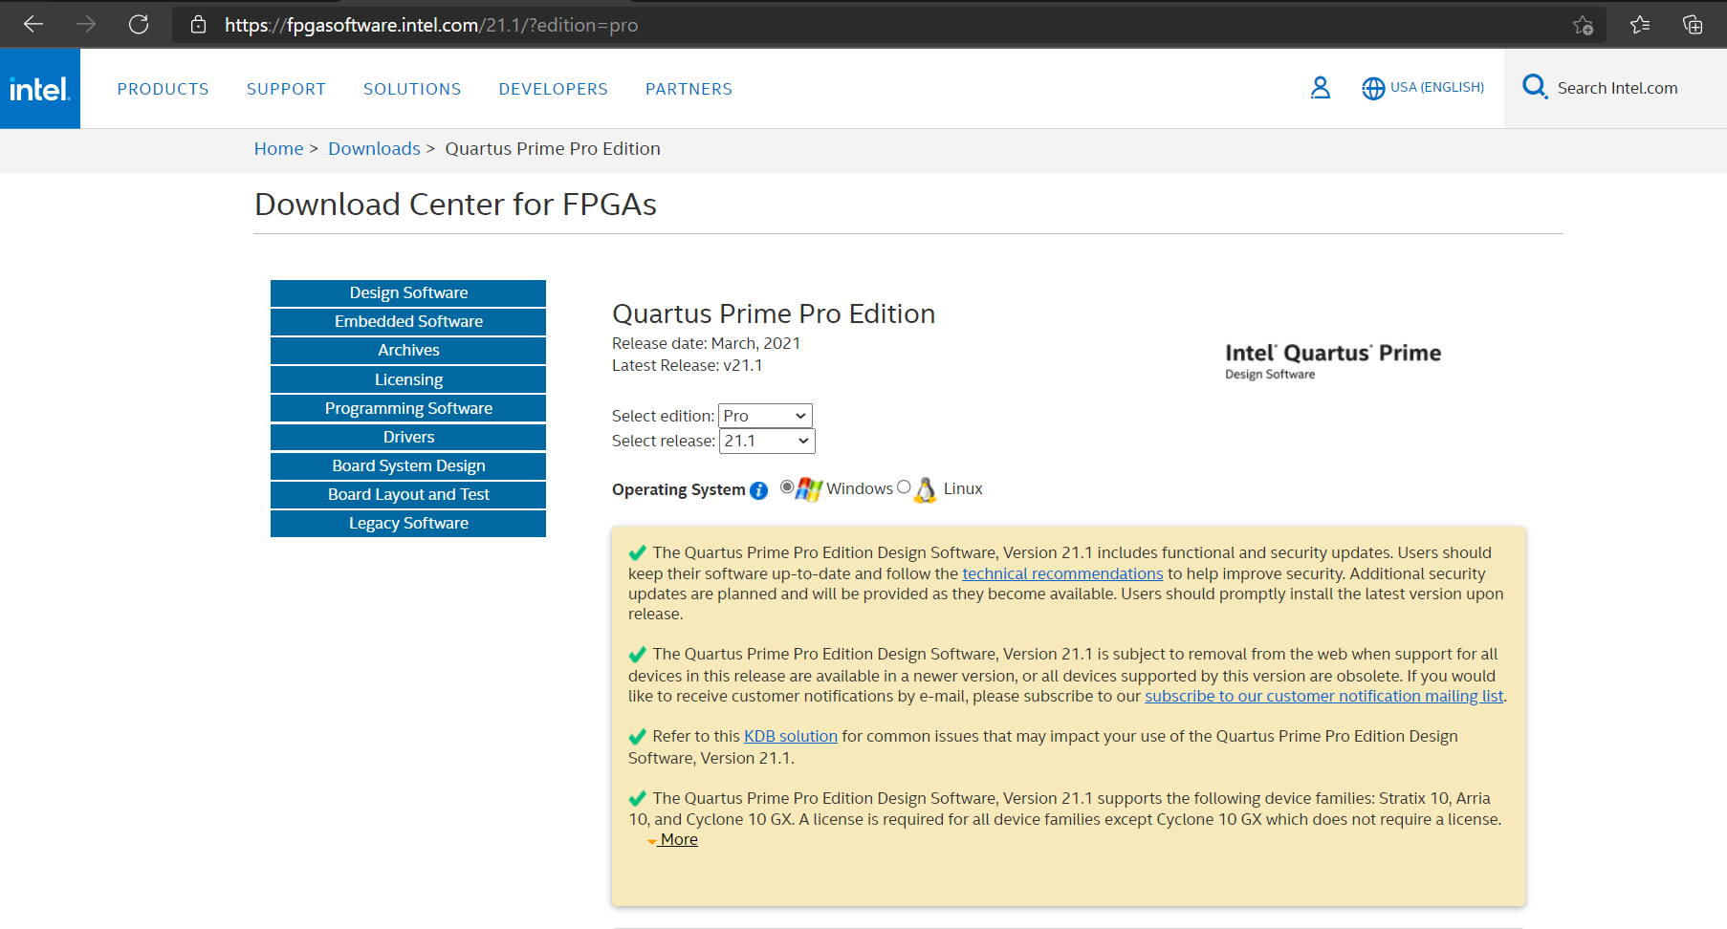
Task: Click the Search Intel.com magnifier icon
Action: click(x=1535, y=86)
